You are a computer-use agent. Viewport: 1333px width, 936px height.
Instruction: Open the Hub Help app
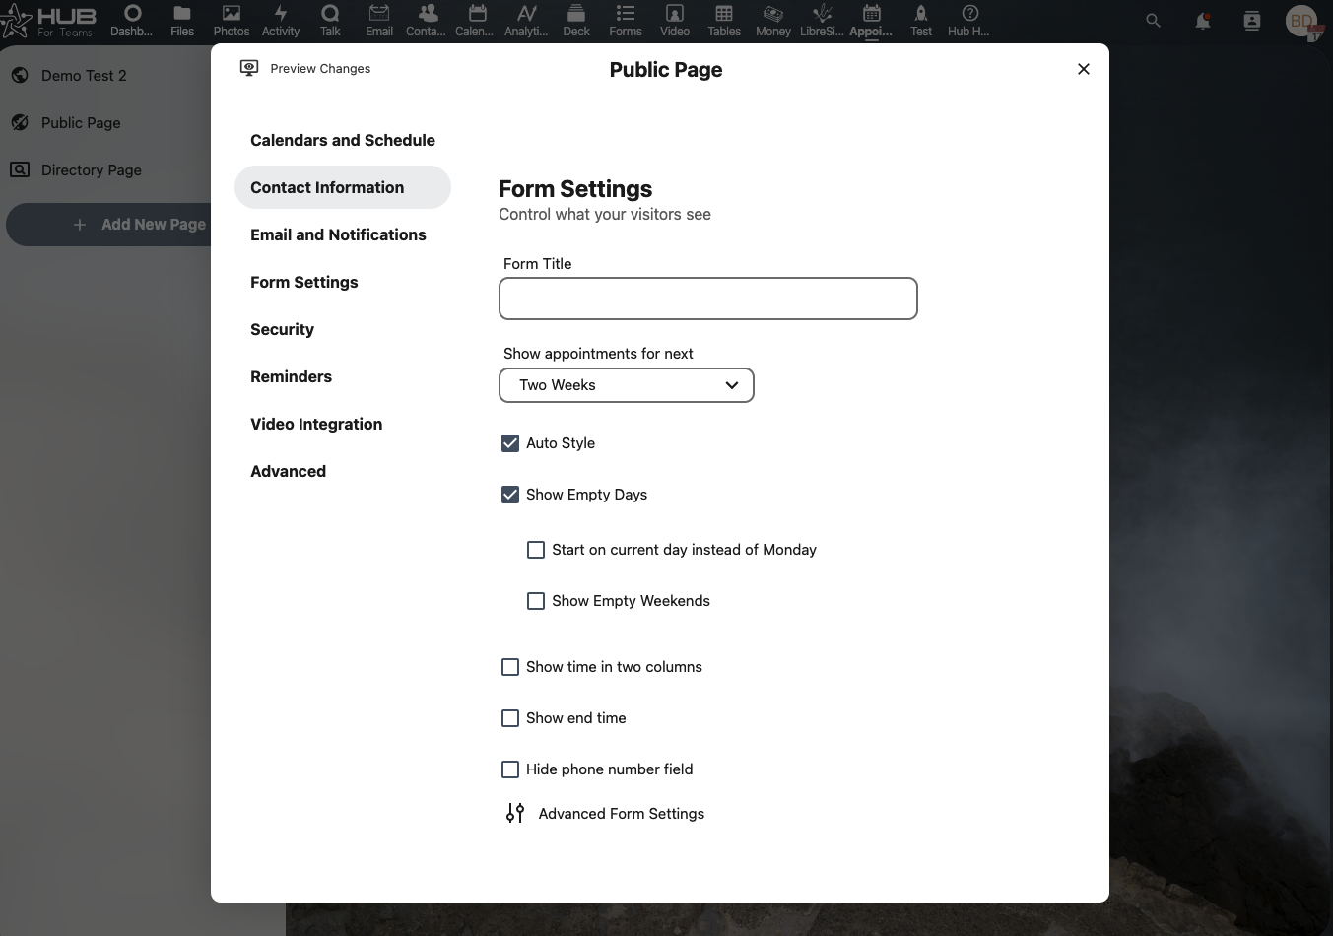[x=969, y=20]
